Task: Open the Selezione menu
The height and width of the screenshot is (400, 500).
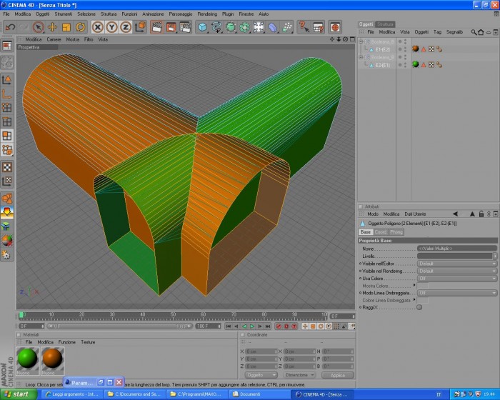Action: [x=86, y=14]
